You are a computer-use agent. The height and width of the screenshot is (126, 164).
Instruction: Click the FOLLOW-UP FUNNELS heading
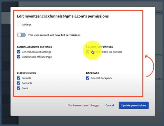pyautogui.click(x=100, y=47)
